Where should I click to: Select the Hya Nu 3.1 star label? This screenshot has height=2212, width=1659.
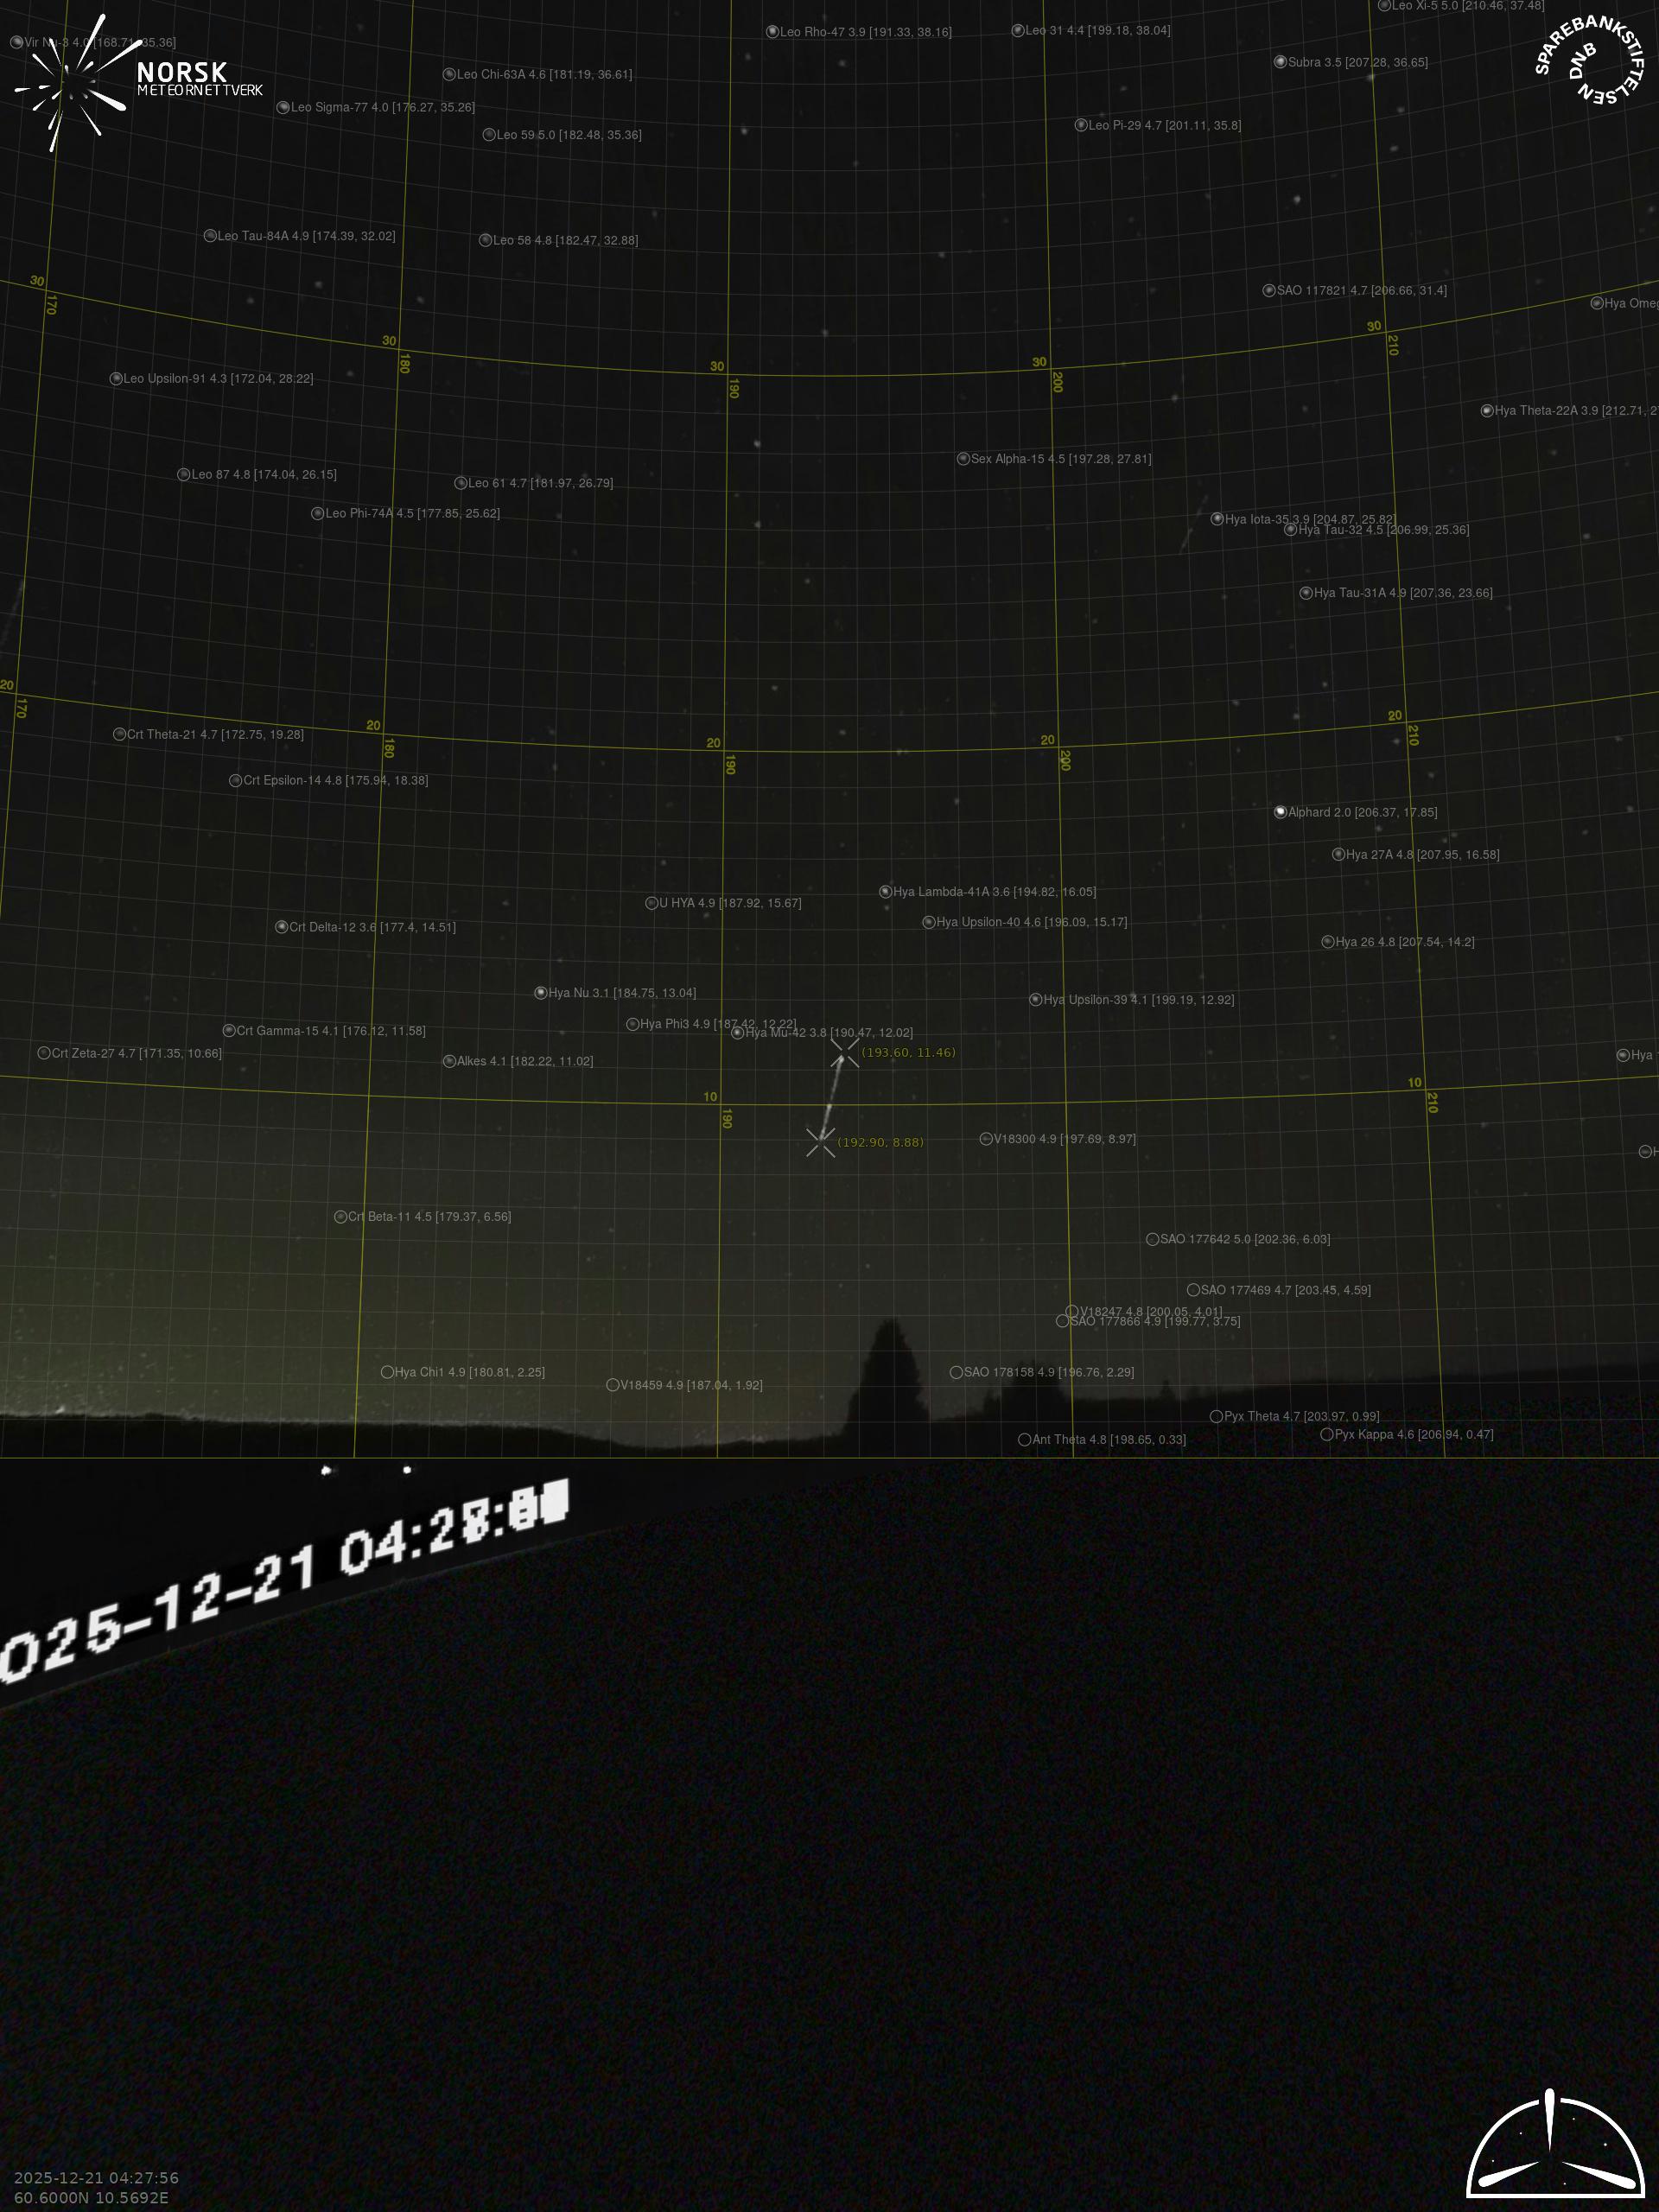pos(622,993)
